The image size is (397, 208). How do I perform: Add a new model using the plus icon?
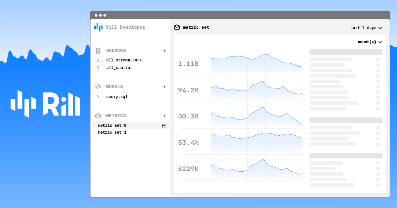coord(164,87)
